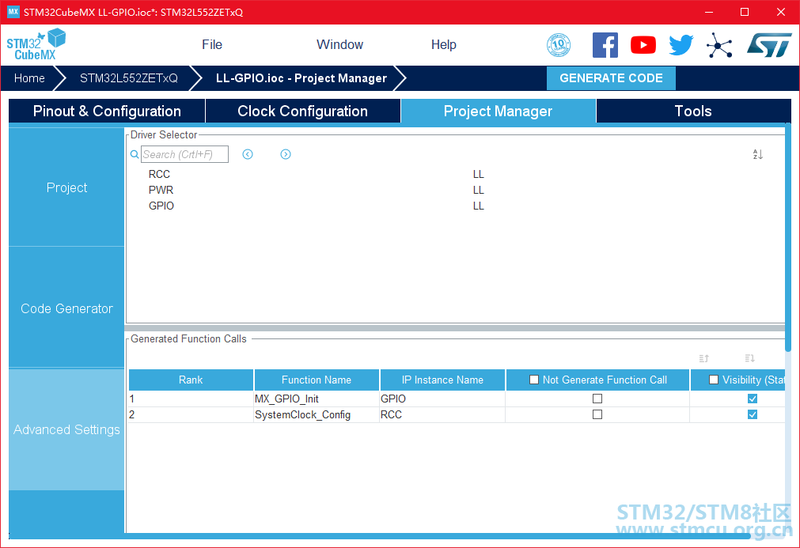Click the GENERATE CODE button
The image size is (800, 548).
click(x=611, y=78)
